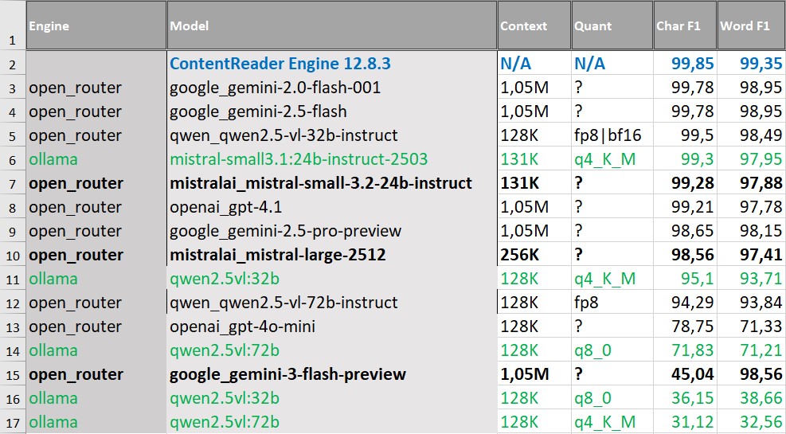Select the 256K context cell
786x434 pixels.
(x=534, y=255)
